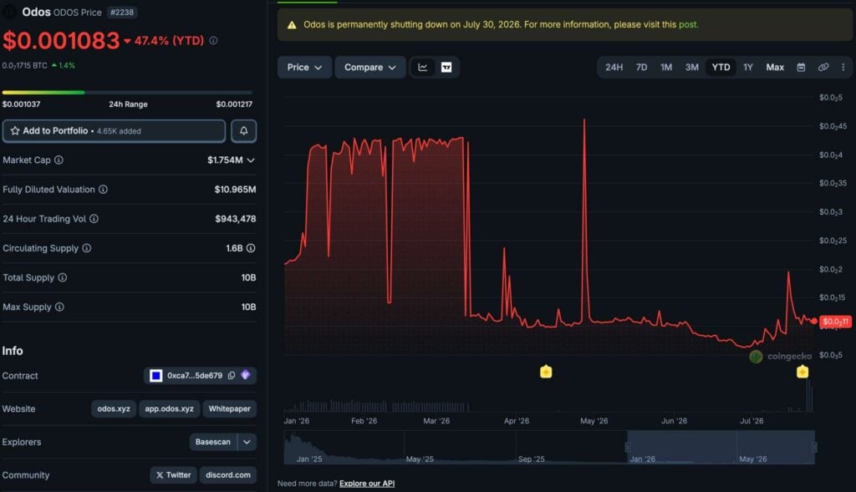856x492 pixels.
Task: Select the 24H chart range
Action: (x=614, y=67)
